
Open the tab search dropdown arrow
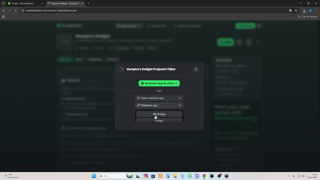(x=3, y=3)
